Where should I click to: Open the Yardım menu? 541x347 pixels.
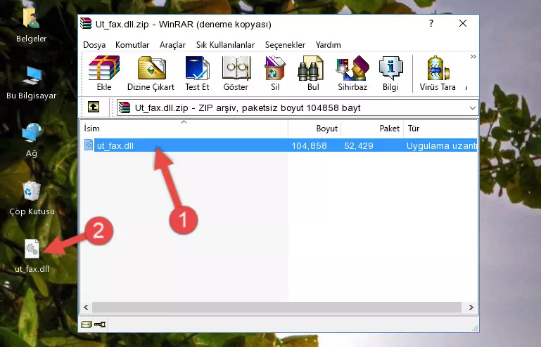coord(328,45)
